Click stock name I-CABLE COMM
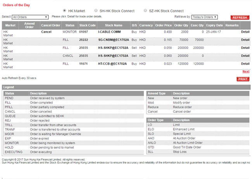Viewport: 252px width, 179px height. point(109,32)
